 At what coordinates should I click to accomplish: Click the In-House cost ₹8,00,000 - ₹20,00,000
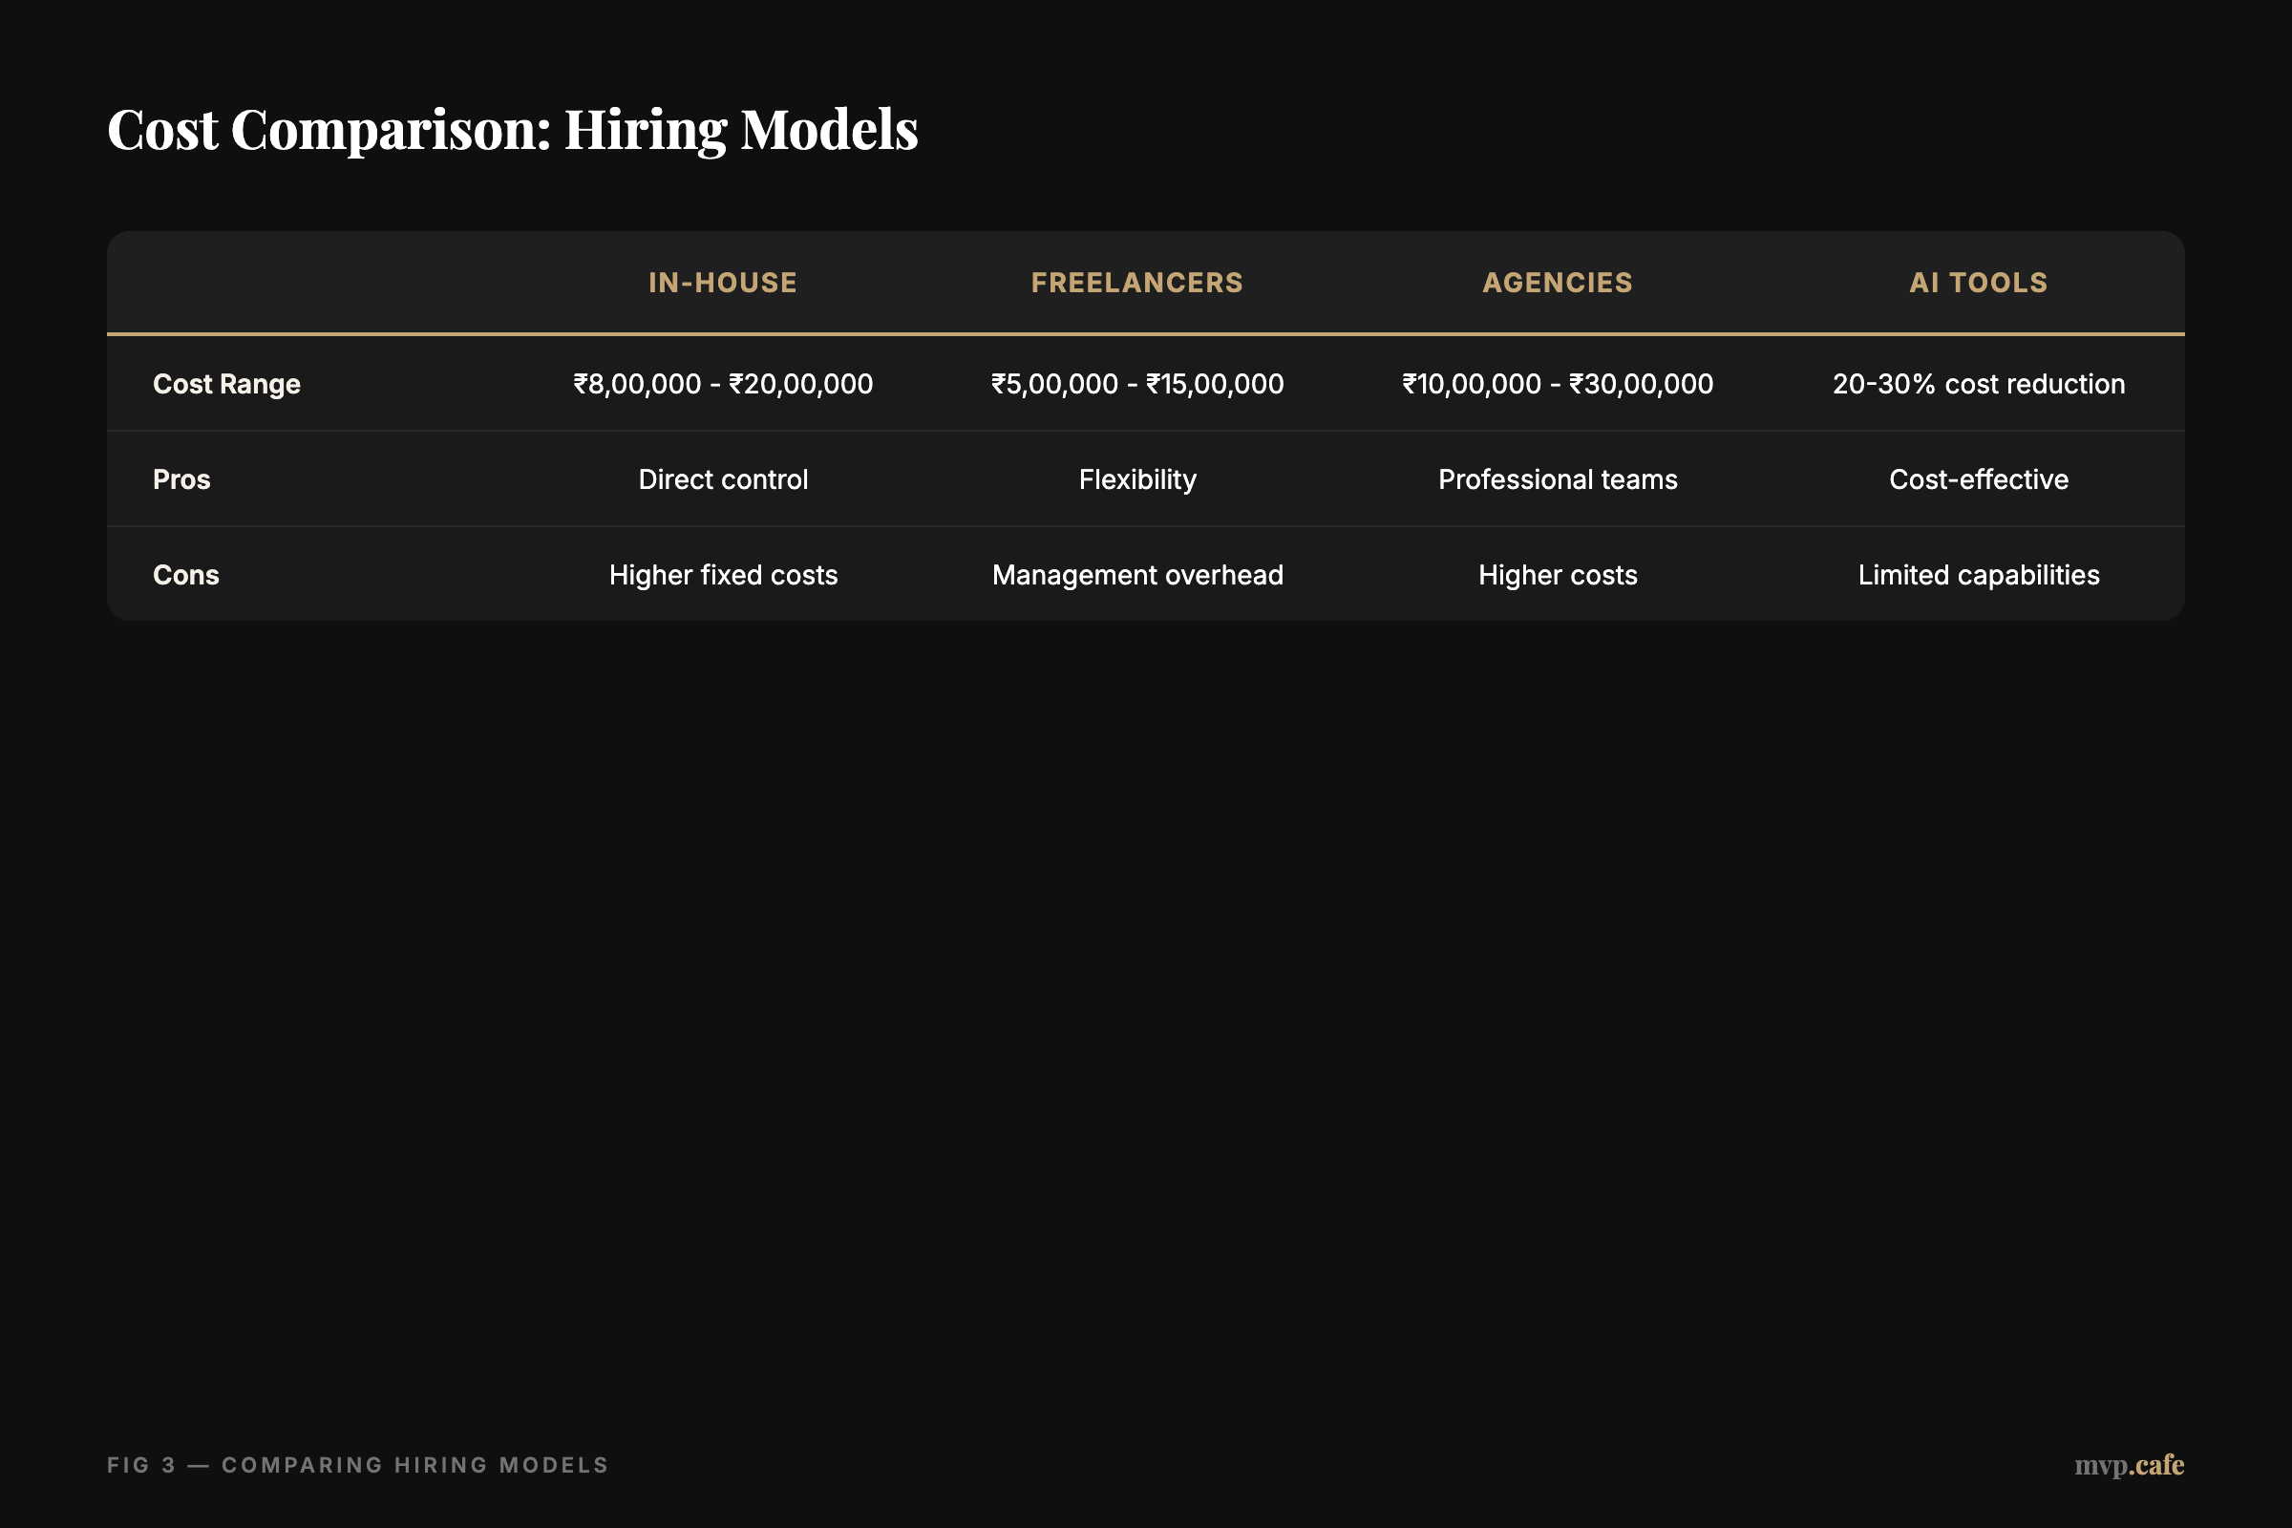(722, 384)
